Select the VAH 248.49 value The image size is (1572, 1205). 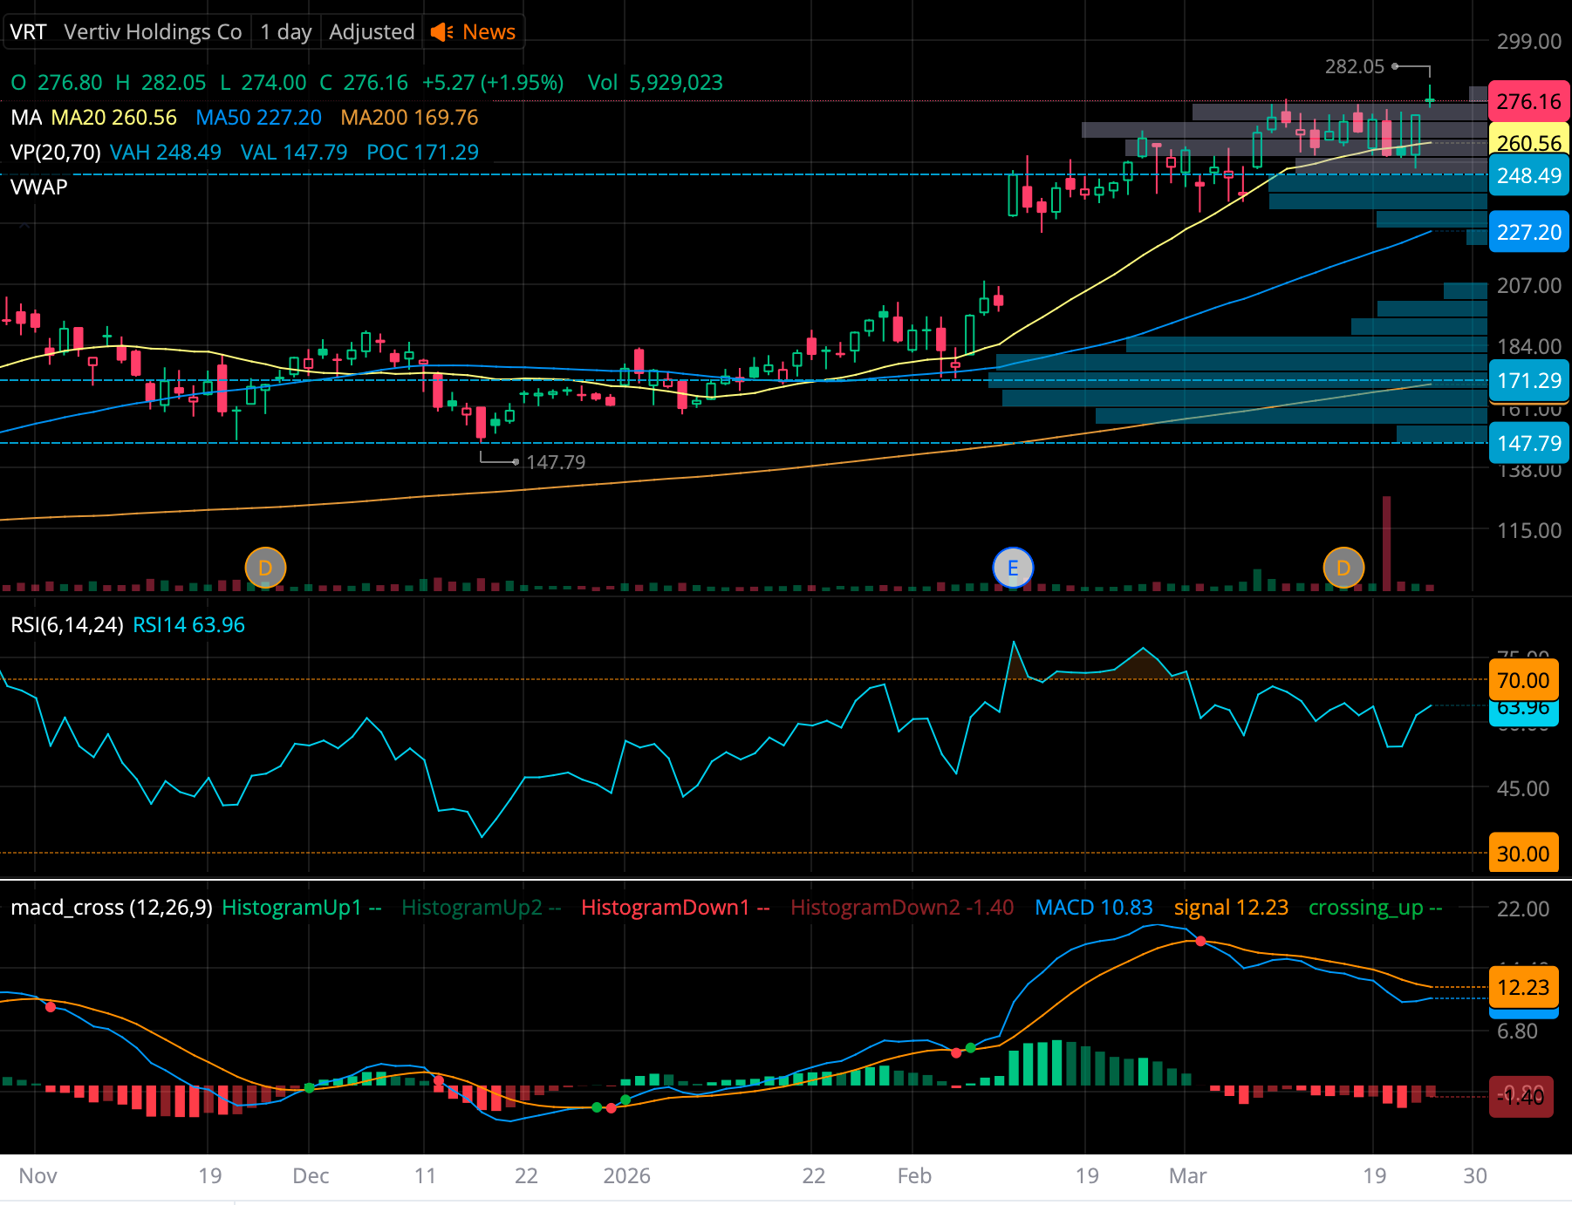(166, 153)
